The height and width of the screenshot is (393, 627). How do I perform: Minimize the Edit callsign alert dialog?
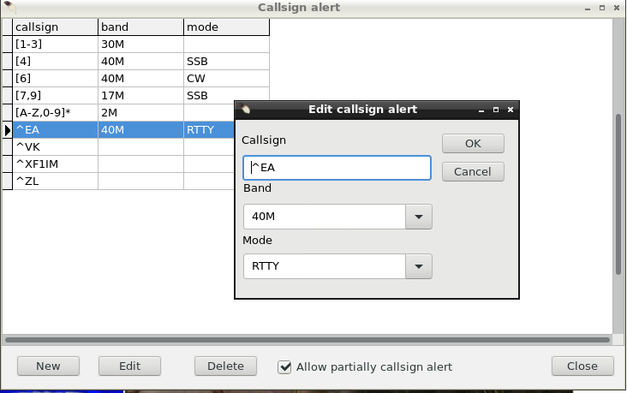[481, 110]
